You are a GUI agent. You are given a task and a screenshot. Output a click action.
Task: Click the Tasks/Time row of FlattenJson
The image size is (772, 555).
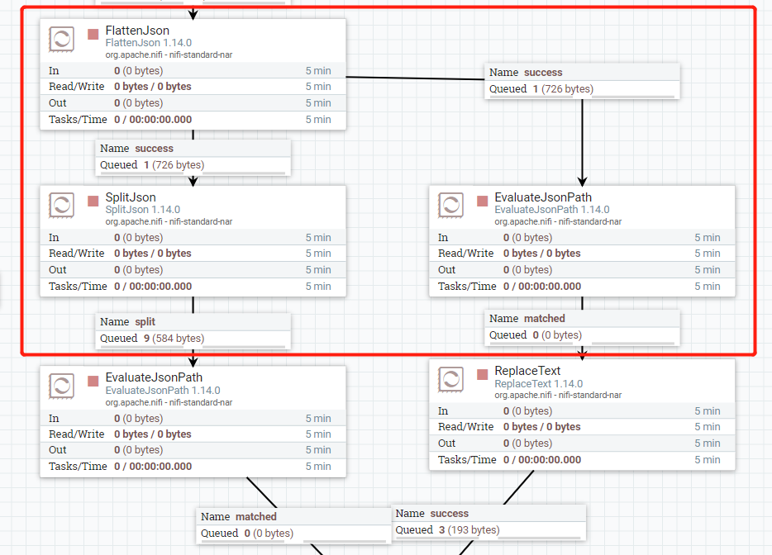193,120
